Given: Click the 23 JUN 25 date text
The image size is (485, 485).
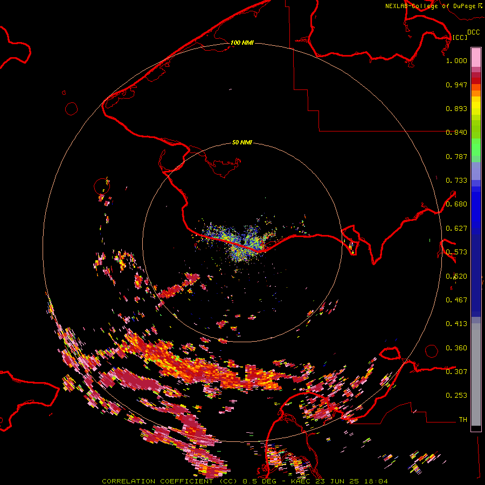Looking at the screenshot, I should click(338, 481).
